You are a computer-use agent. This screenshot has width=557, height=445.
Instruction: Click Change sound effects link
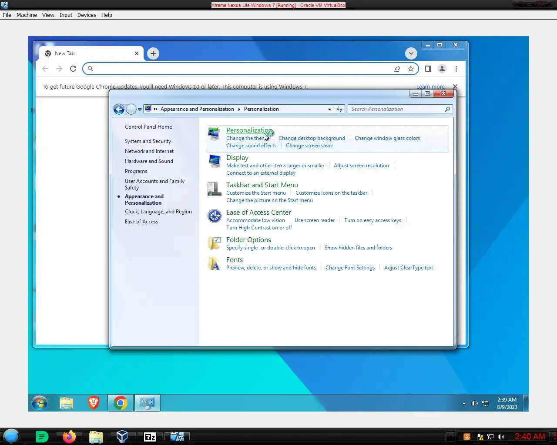tap(251, 146)
